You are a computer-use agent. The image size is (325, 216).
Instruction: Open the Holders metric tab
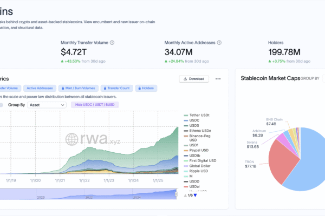click(x=146, y=87)
